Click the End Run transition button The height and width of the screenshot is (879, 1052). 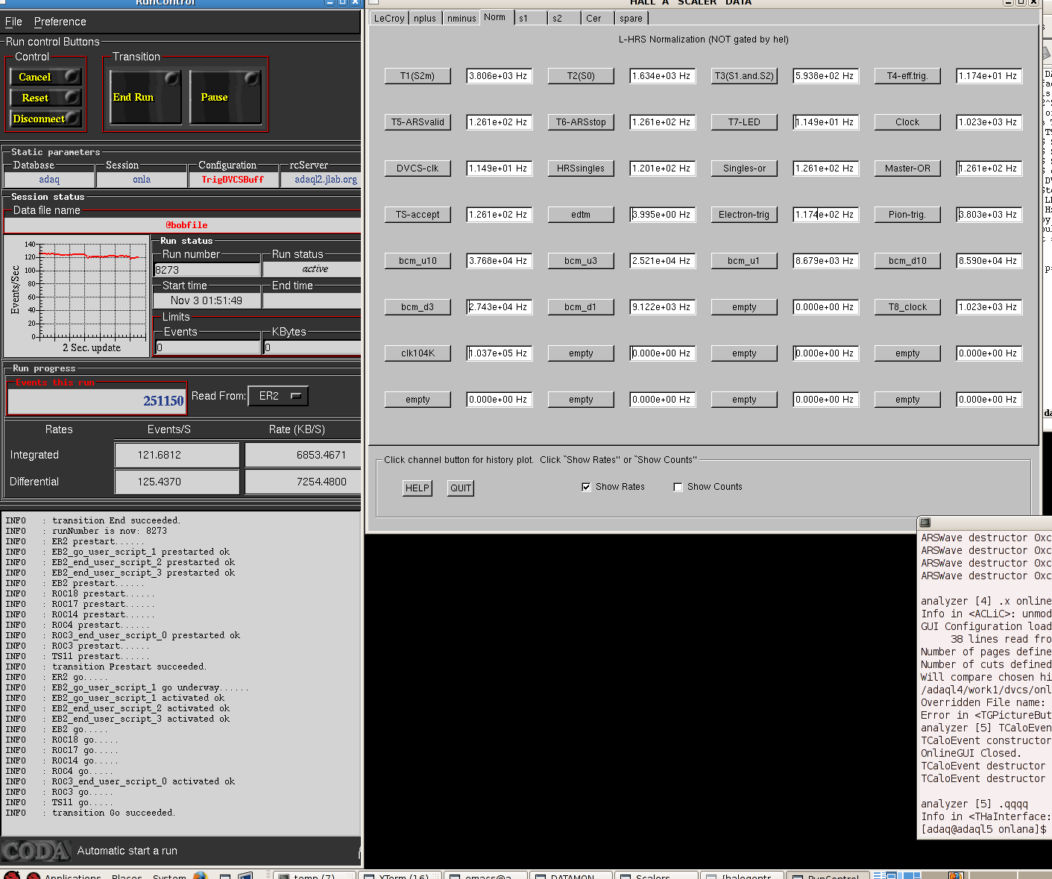click(x=145, y=97)
